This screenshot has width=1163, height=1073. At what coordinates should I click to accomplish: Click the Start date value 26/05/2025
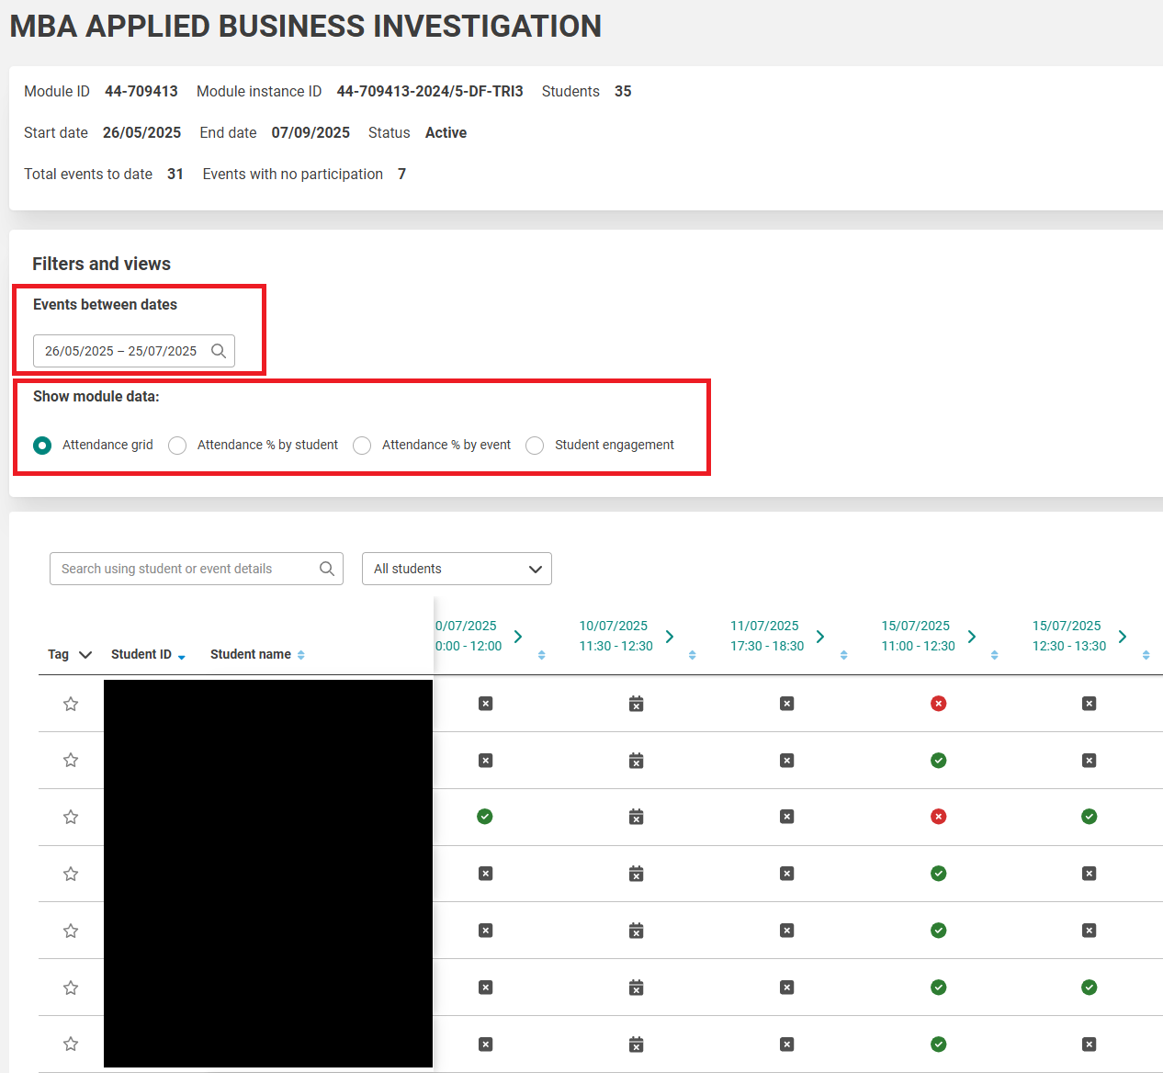click(x=141, y=132)
